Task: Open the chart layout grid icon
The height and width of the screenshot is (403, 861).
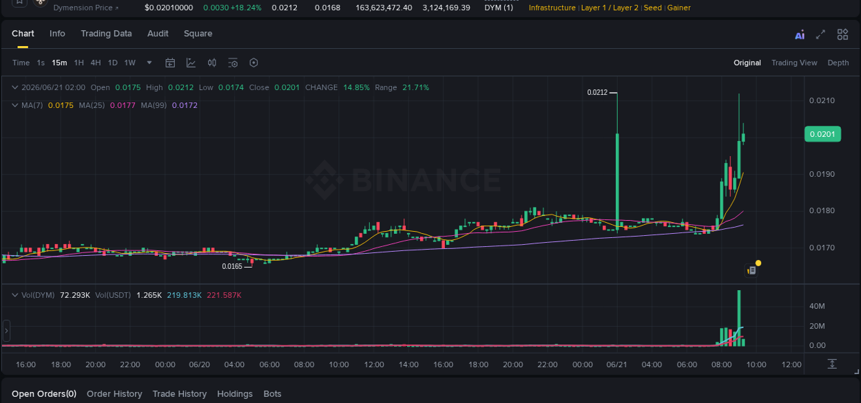Action: [842, 34]
